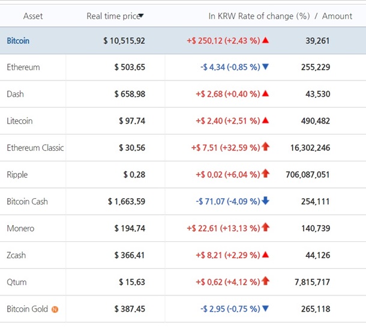Click the change value +$ 7.51 (+32.59 %)
The width and height of the screenshot is (366, 329).
[x=226, y=148]
